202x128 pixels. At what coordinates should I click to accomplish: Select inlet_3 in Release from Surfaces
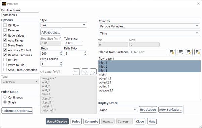pos(149,70)
